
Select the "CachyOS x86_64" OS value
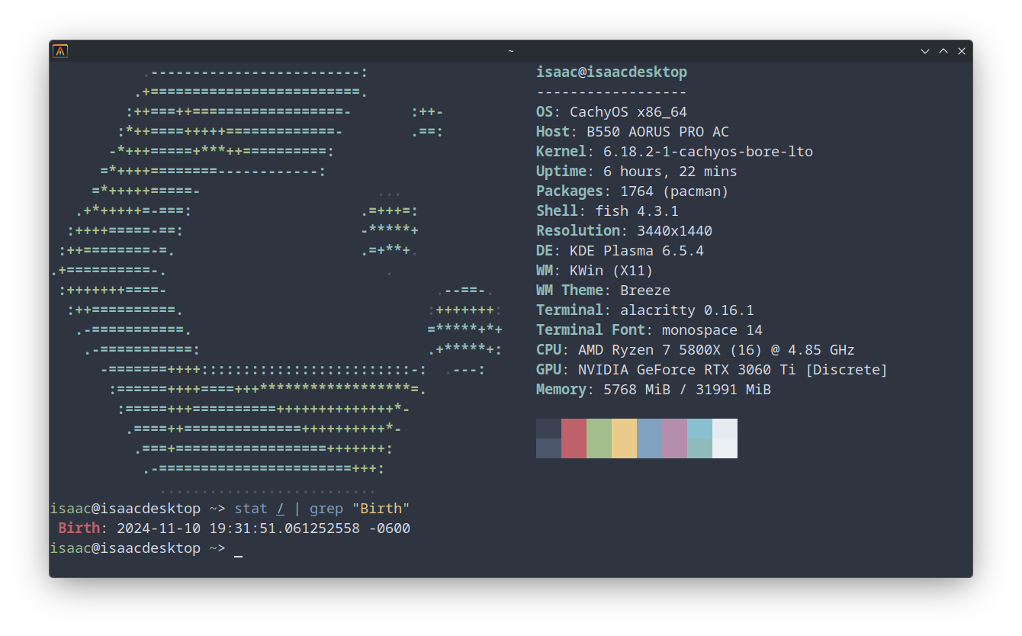[x=628, y=112]
